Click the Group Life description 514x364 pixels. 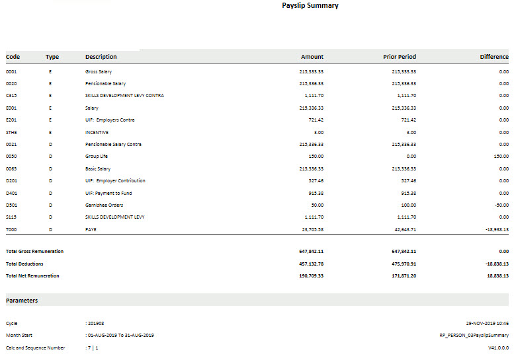pos(97,157)
